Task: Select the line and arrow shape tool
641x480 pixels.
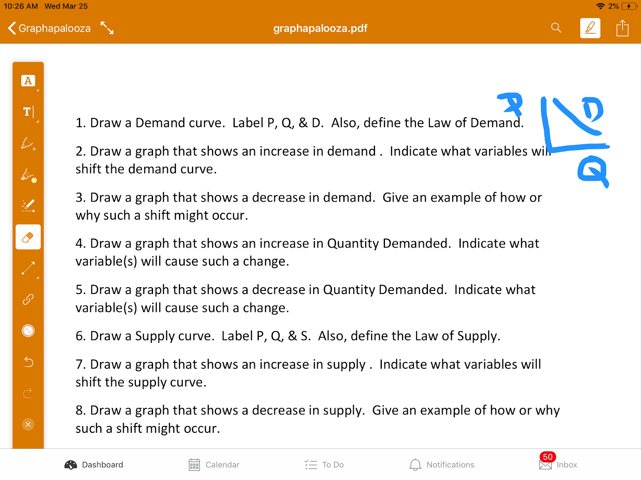Action: 28,268
